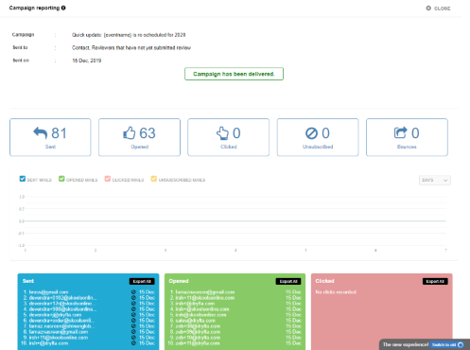Click the circled X icon next to CLOSE
Viewport: 470px width, 350px height.
click(x=428, y=9)
